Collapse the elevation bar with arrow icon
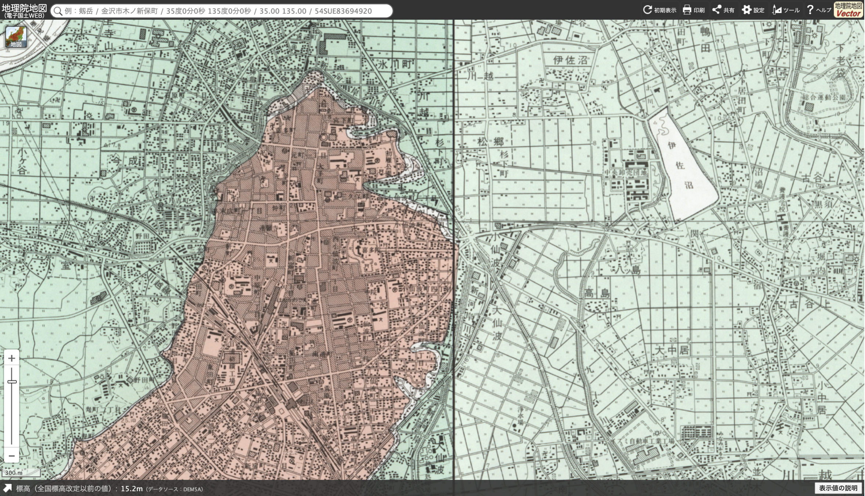This screenshot has height=496, width=865. [7, 488]
